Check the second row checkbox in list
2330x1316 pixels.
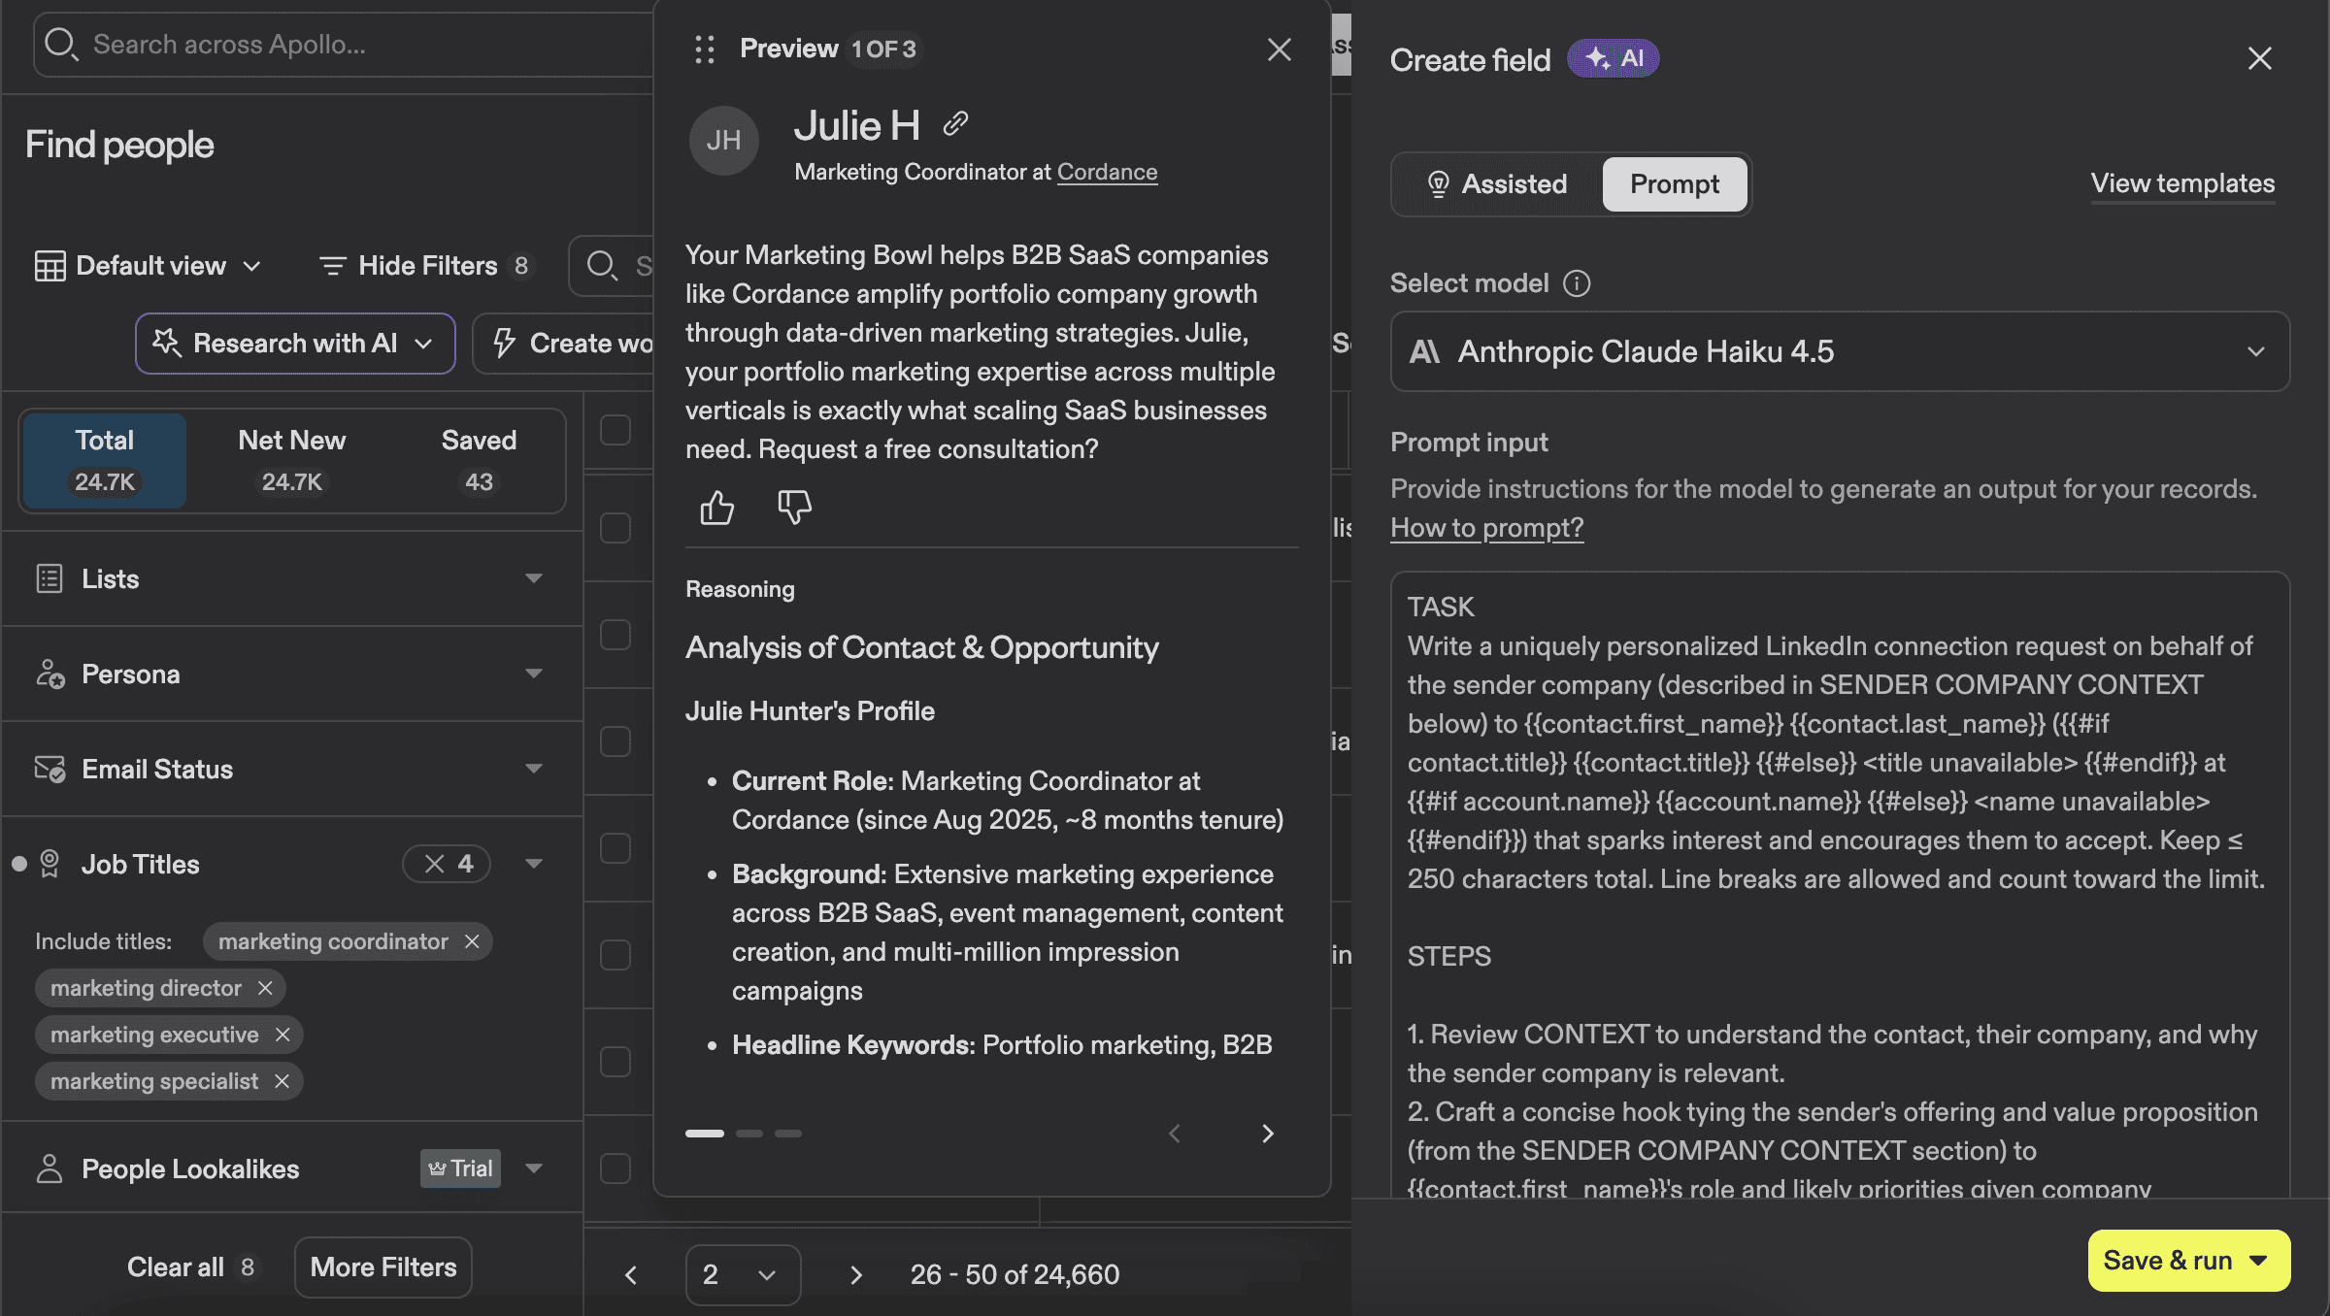[x=616, y=528]
